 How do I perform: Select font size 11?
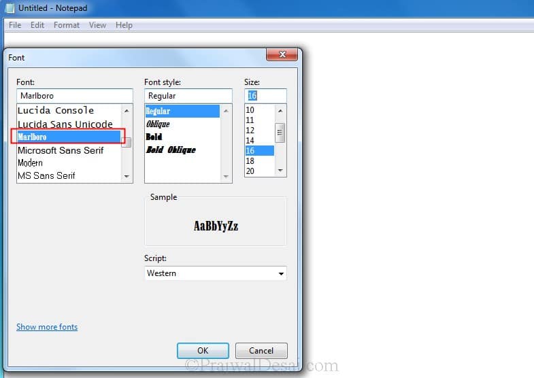click(x=259, y=120)
